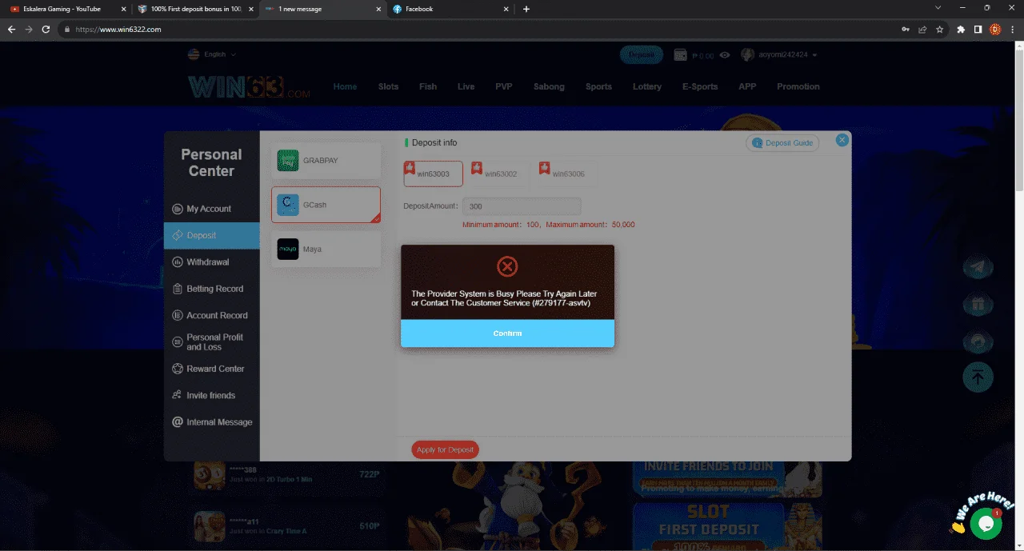Go to Home in site navigation
1024x551 pixels.
[x=345, y=86]
